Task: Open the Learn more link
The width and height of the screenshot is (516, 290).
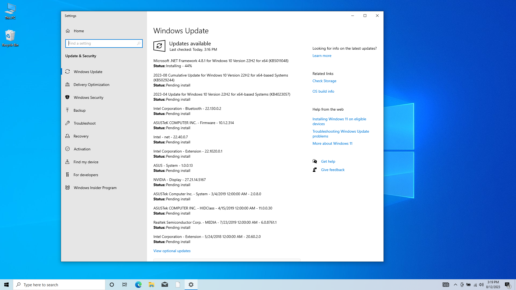Action: tap(322, 56)
